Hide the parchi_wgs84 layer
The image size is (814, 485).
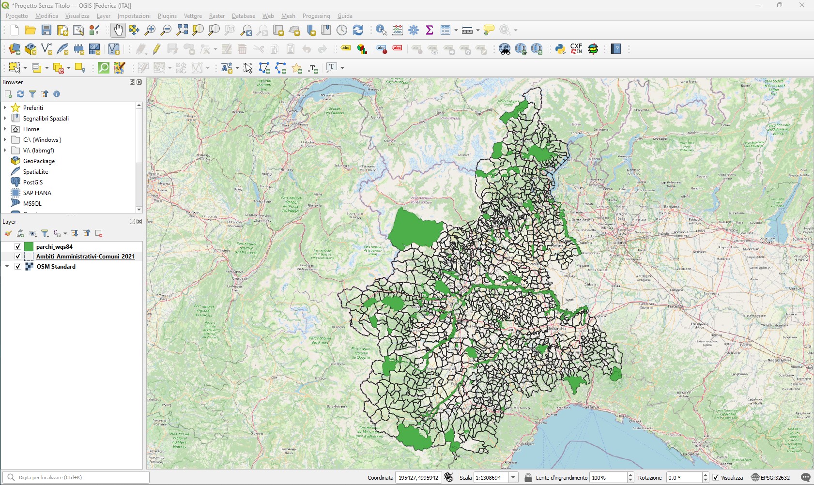pyautogui.click(x=18, y=247)
